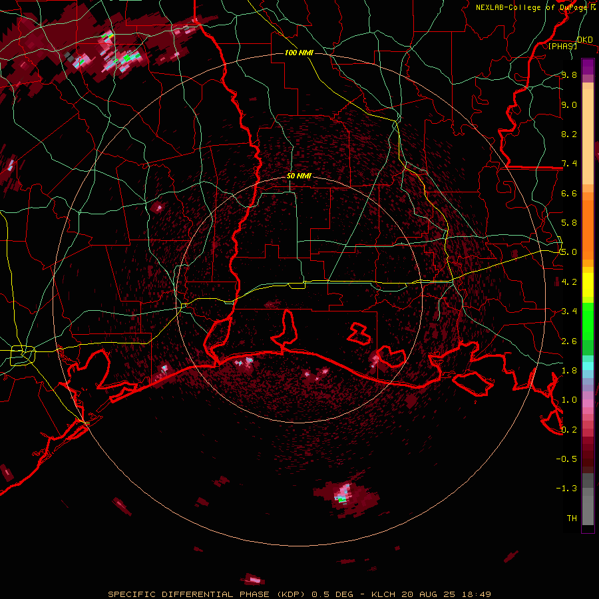Screen dimensions: 599x599
Task: Click the -1.3 scale value
Action: (x=566, y=489)
